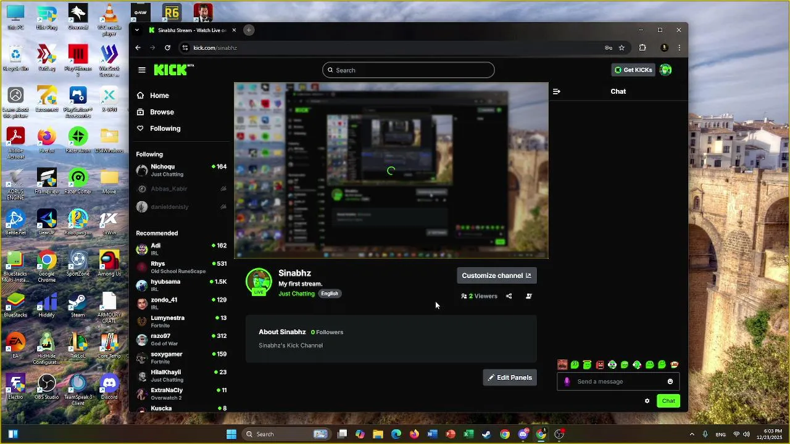Image resolution: width=790 pixels, height=444 pixels.
Task: Open recommended channel Rhys
Action: coord(181,267)
